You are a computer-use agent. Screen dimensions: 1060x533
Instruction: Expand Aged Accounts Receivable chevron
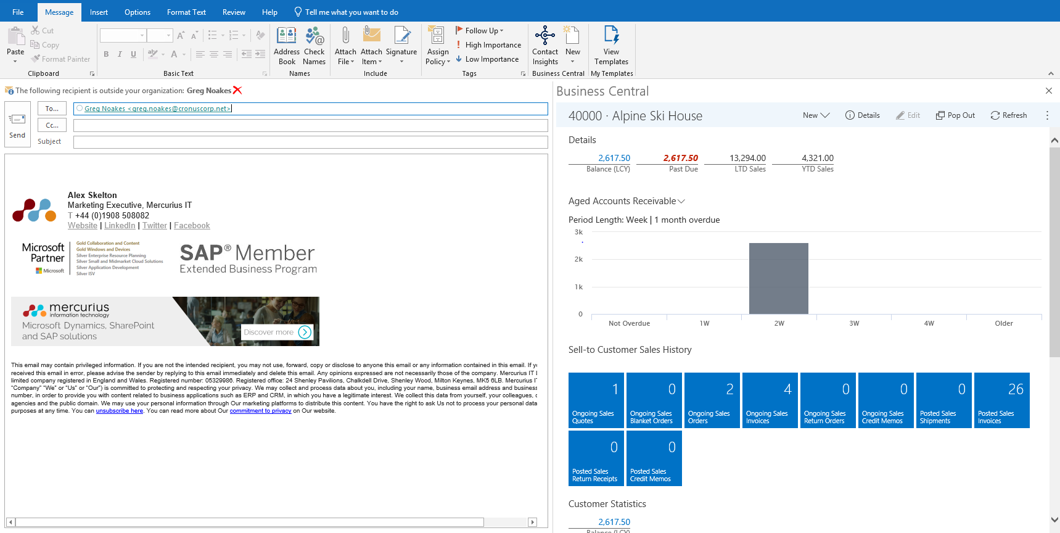[x=681, y=201]
